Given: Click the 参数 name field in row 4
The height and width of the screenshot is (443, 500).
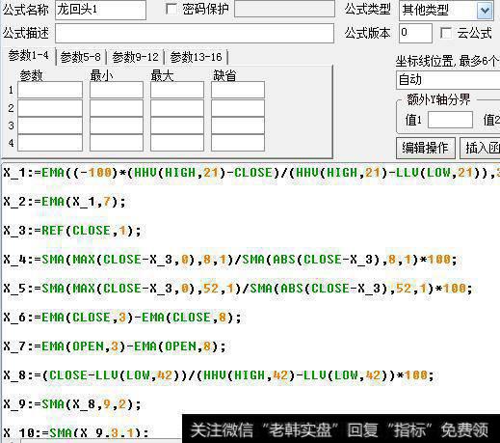Looking at the screenshot, I should point(50,143).
